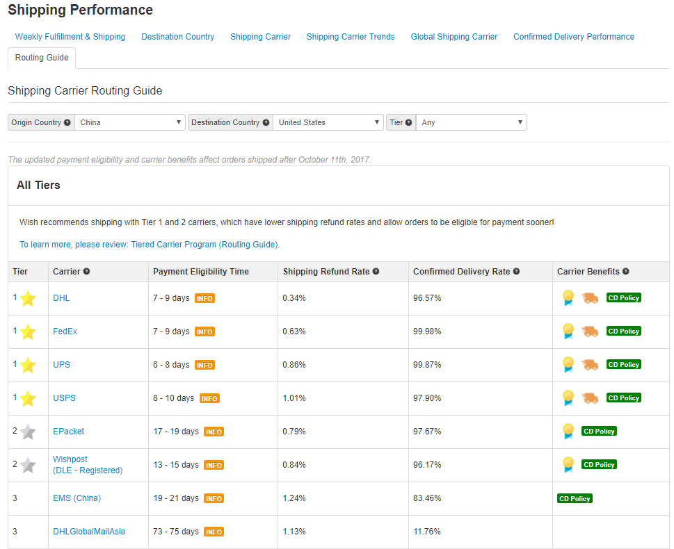Switch to the Shipping Carrier Trends tab
The height and width of the screenshot is (549, 674).
pyautogui.click(x=351, y=37)
